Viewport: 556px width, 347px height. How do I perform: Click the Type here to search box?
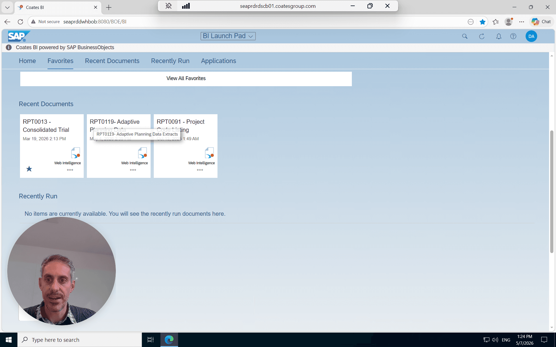coord(80,340)
